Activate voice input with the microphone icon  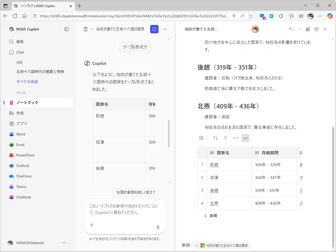click(x=158, y=227)
